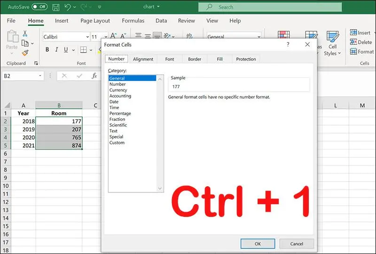Open the Name Box dropdown arrow
The image size is (376, 254).
(40, 76)
